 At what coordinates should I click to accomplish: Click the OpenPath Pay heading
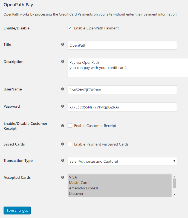[18, 5]
